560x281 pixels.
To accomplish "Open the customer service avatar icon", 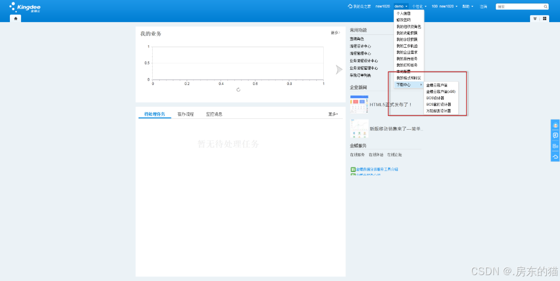I will pos(556,126).
